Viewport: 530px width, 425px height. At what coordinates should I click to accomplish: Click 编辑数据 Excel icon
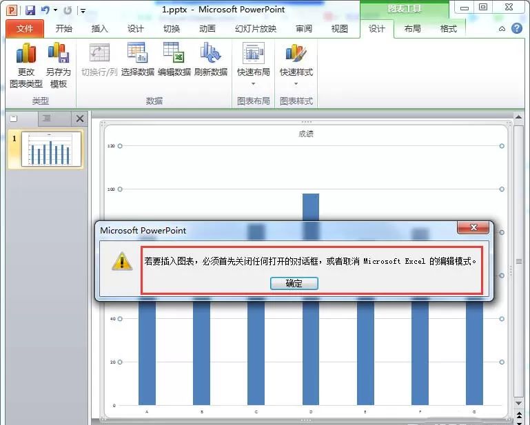coord(174,53)
